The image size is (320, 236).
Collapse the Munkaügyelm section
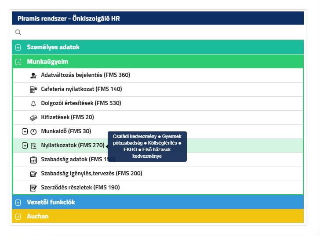point(18,62)
